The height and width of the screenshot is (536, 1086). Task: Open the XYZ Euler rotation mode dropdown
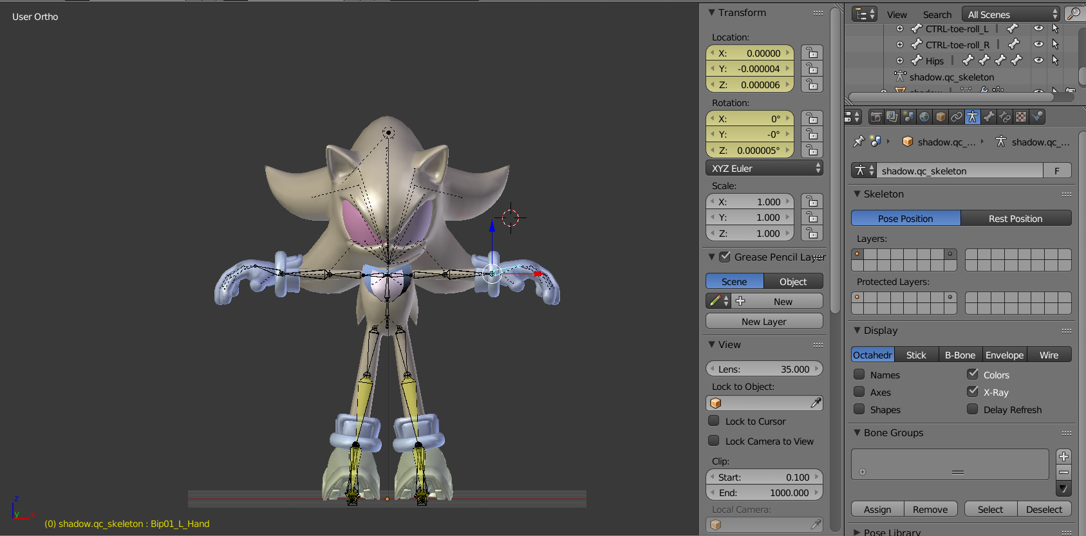764,168
